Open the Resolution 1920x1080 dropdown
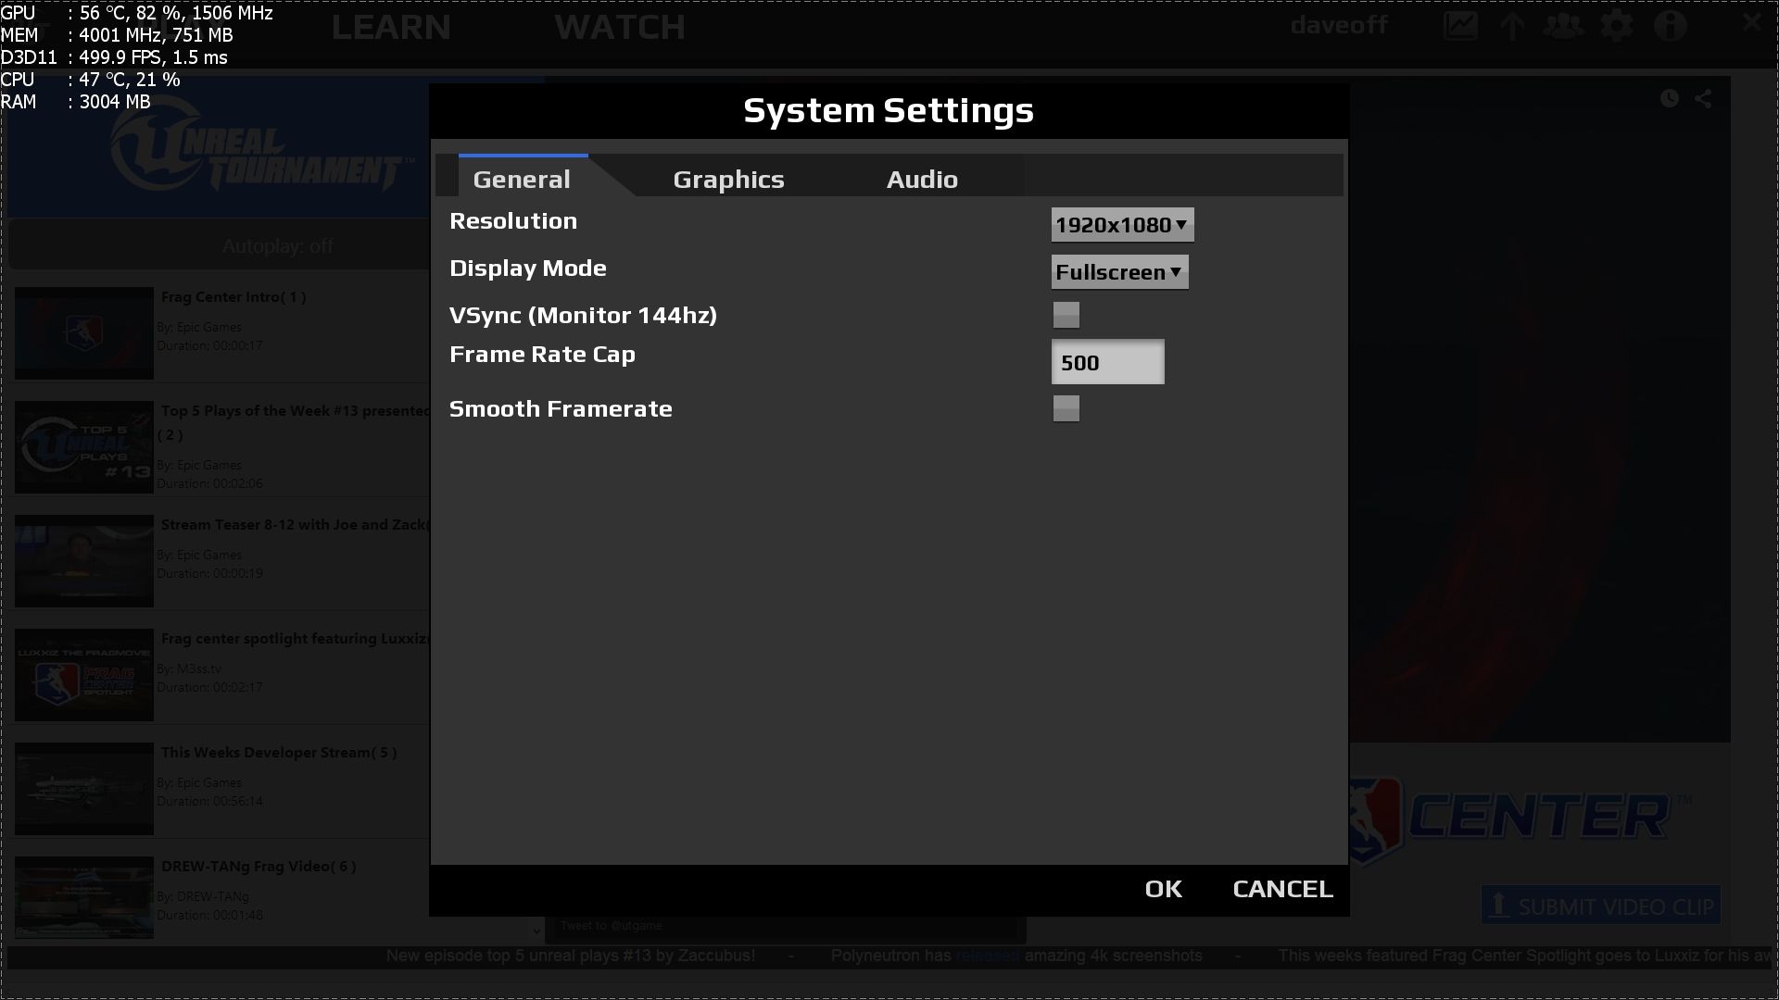1779x1000 pixels. coord(1122,225)
